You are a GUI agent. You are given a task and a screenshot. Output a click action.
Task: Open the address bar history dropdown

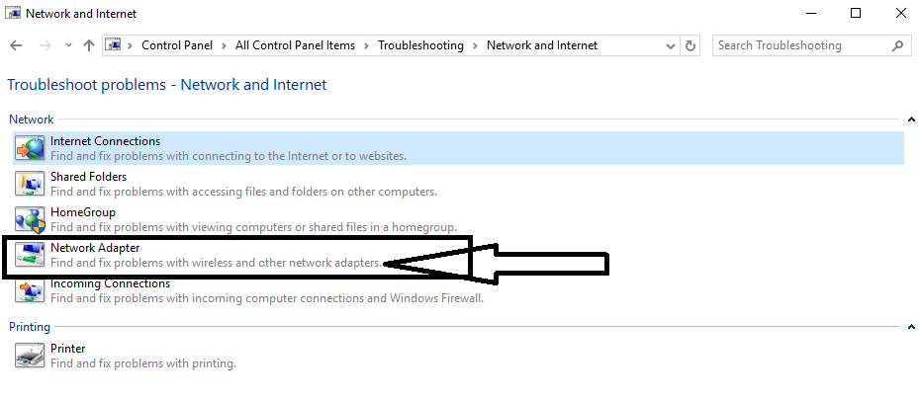[671, 45]
